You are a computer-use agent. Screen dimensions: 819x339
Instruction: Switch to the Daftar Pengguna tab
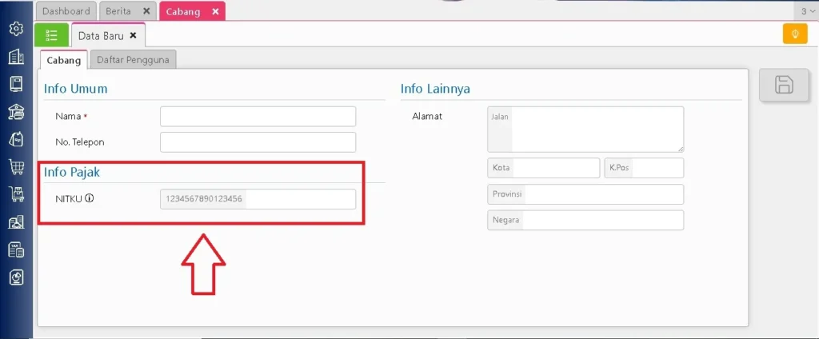[x=133, y=59]
